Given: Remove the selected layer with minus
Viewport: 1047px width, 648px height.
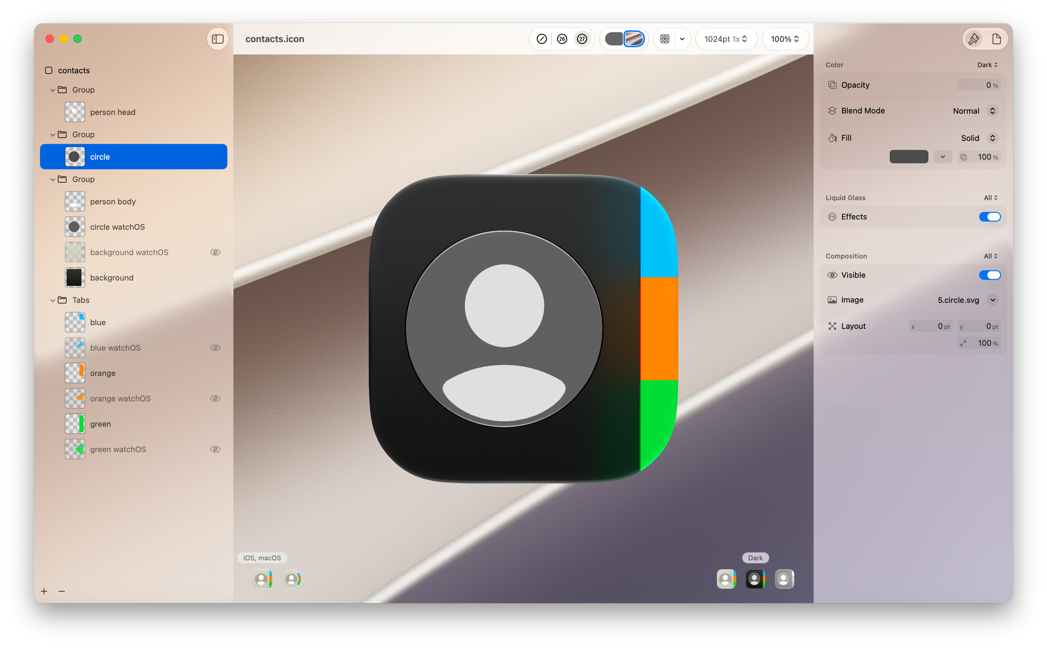Looking at the screenshot, I should [x=61, y=591].
